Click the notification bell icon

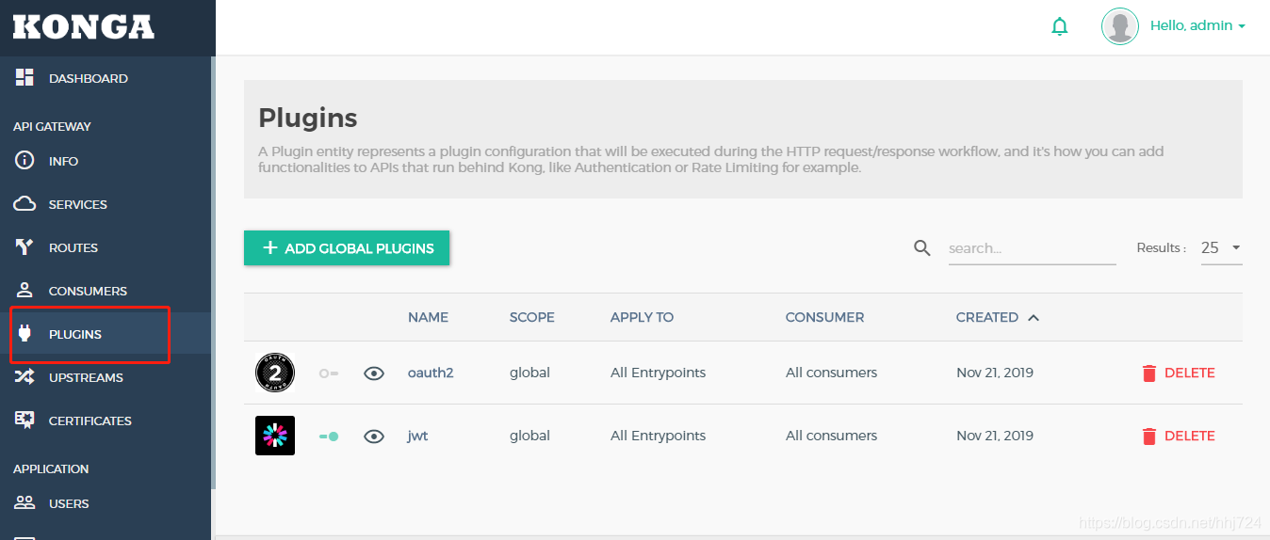tap(1060, 26)
